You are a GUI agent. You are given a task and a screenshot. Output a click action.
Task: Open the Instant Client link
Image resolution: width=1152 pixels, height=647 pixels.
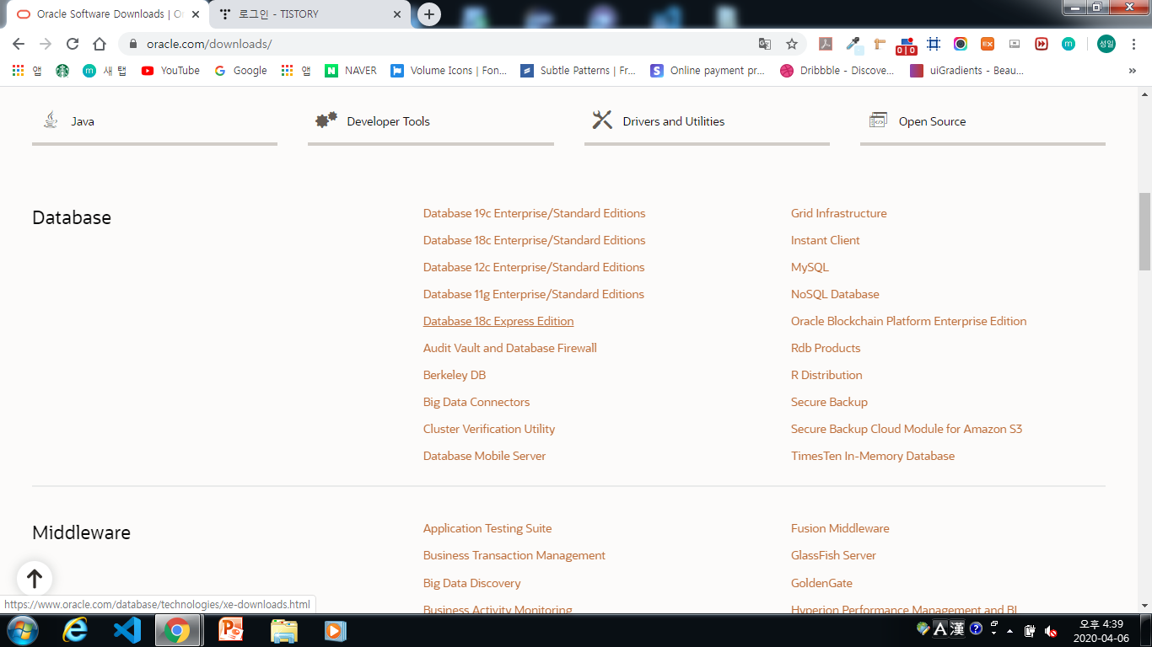(x=826, y=240)
